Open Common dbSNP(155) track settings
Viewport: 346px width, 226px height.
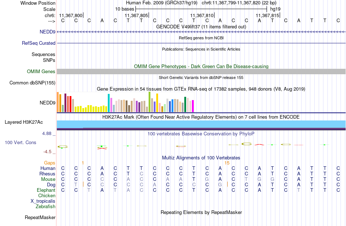pos(32,83)
